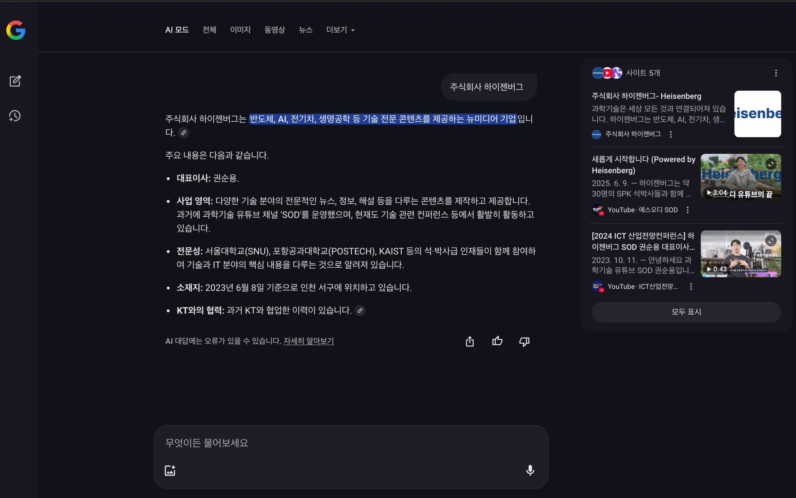Give the answer a thumbs down

tap(524, 341)
